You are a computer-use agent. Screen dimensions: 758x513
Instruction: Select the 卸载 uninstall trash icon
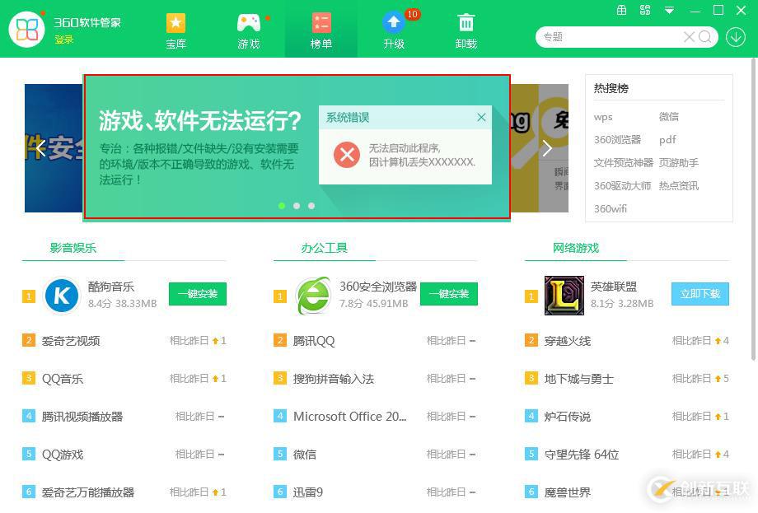466,29
